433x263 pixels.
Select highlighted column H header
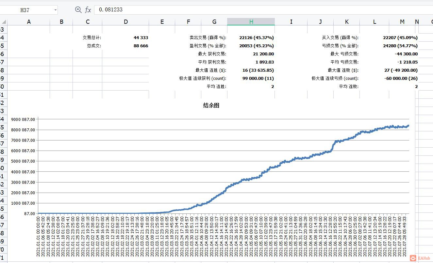pyautogui.click(x=251, y=22)
